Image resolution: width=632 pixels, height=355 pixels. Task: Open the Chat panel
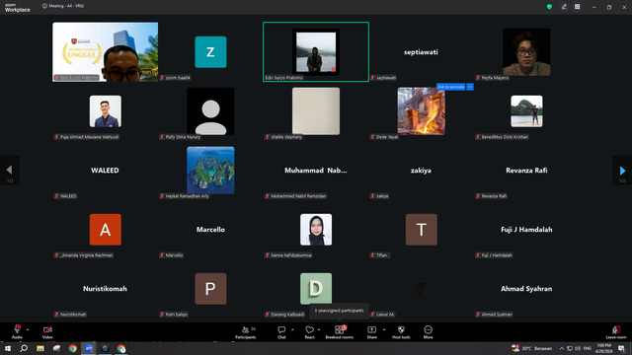(x=281, y=332)
